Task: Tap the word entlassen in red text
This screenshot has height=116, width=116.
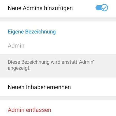Action: (39, 110)
